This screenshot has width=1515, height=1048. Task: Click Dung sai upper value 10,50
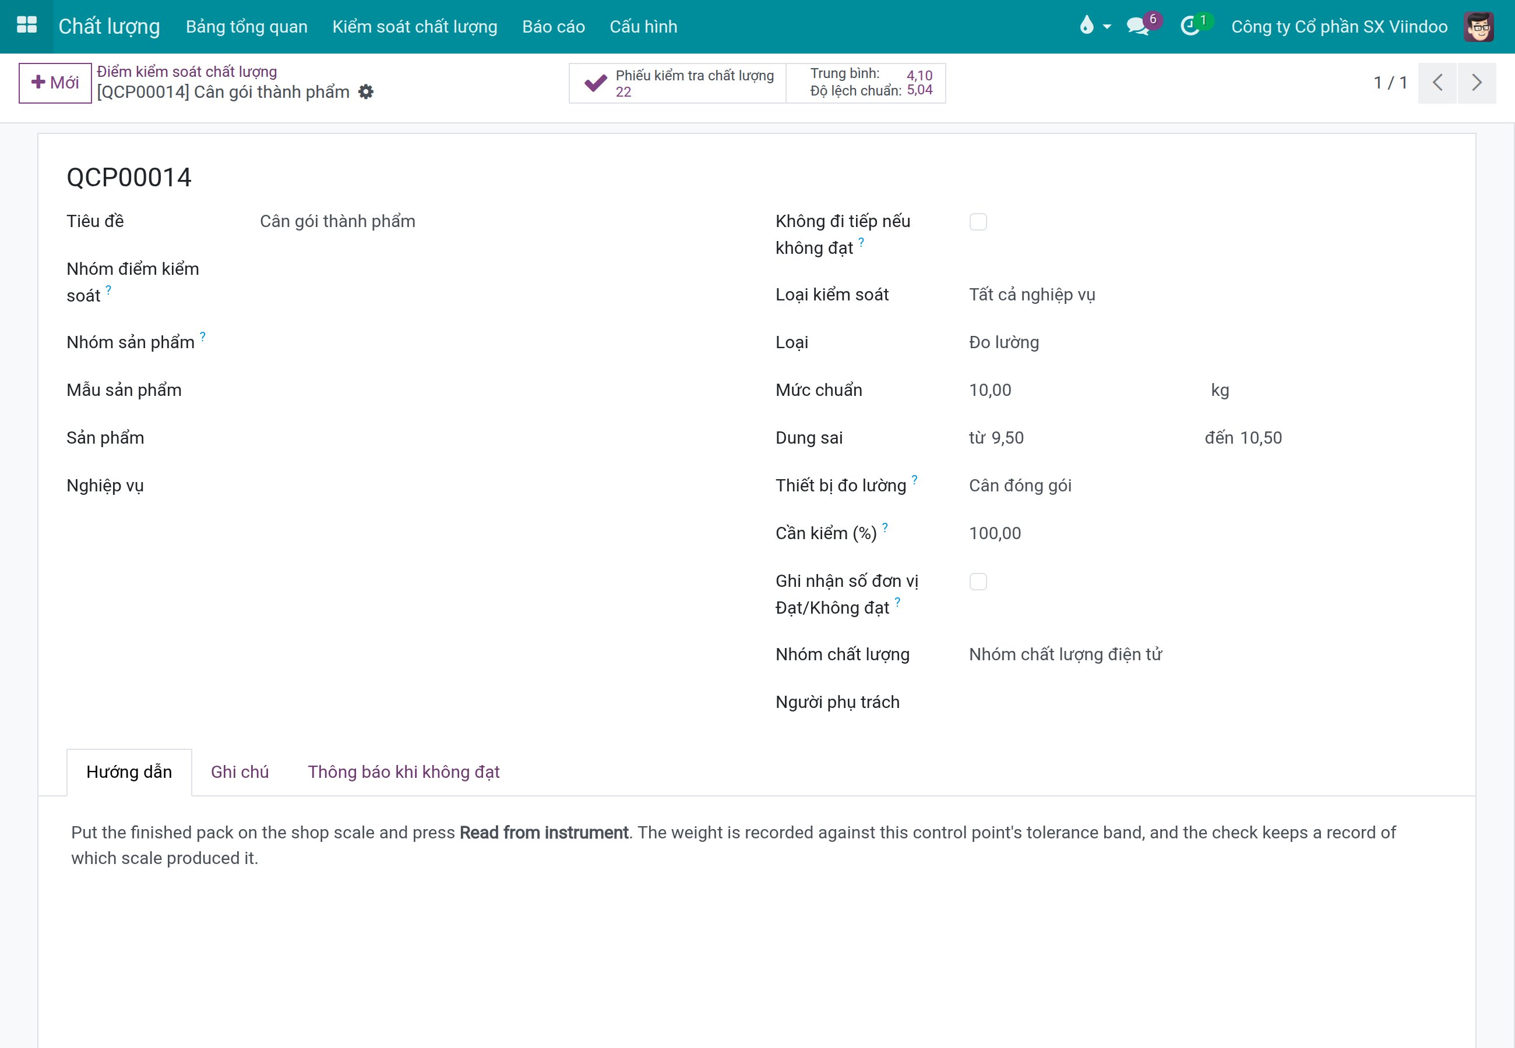[1261, 438]
